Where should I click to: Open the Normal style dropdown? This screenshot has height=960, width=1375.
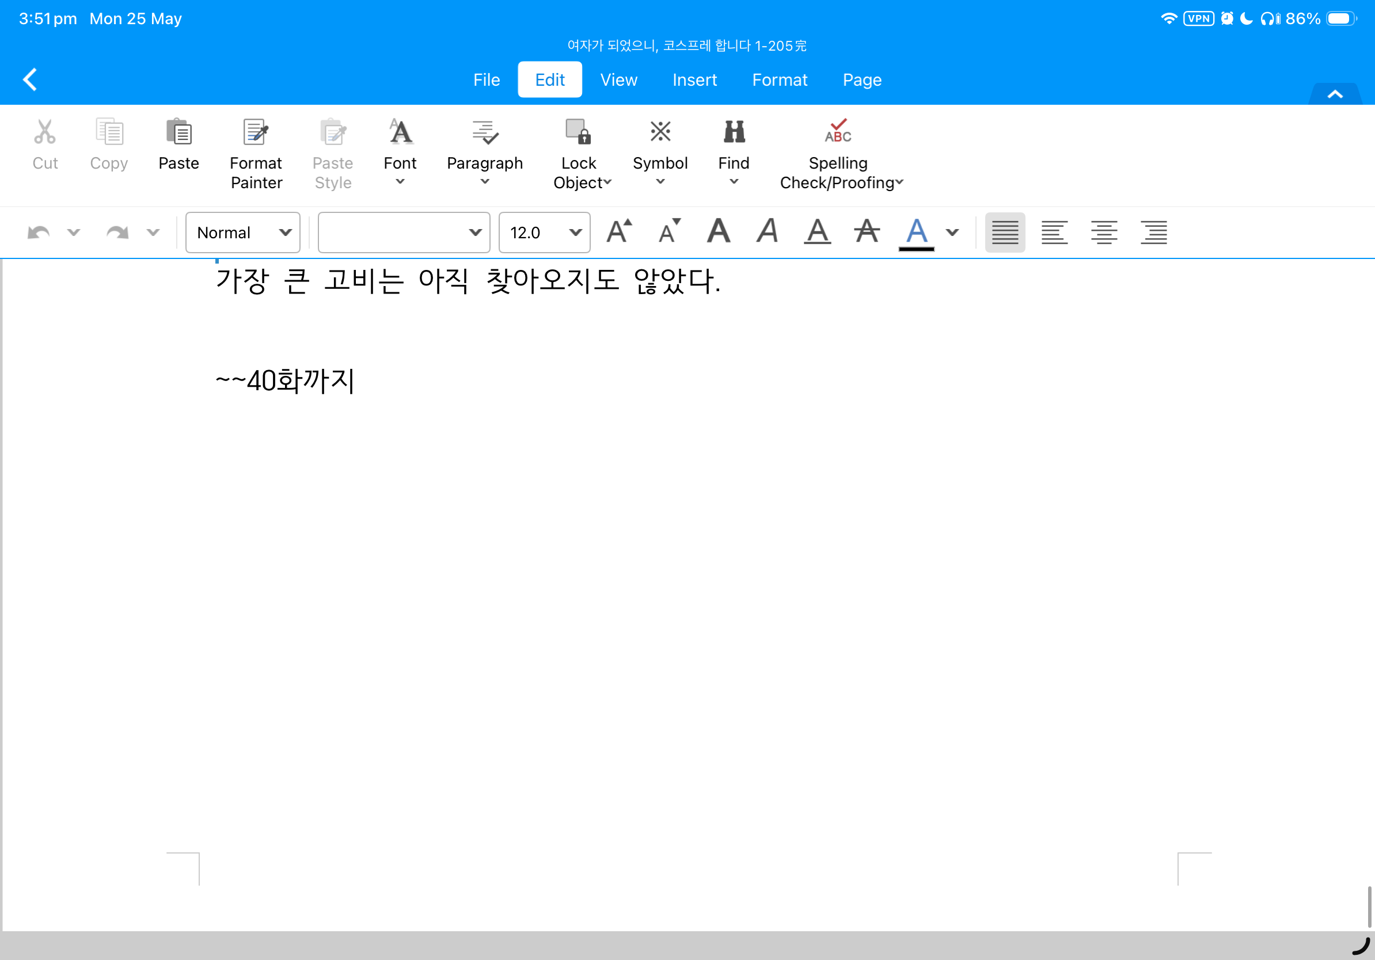click(x=242, y=232)
